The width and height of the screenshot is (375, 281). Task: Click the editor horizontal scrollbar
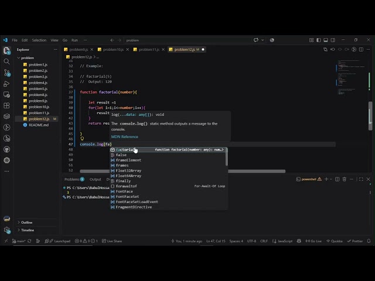coord(182,171)
